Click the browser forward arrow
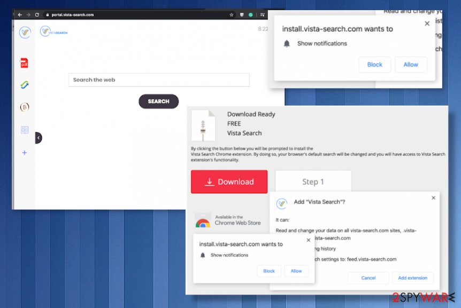The height and width of the screenshot is (308, 461). pyautogui.click(x=28, y=14)
